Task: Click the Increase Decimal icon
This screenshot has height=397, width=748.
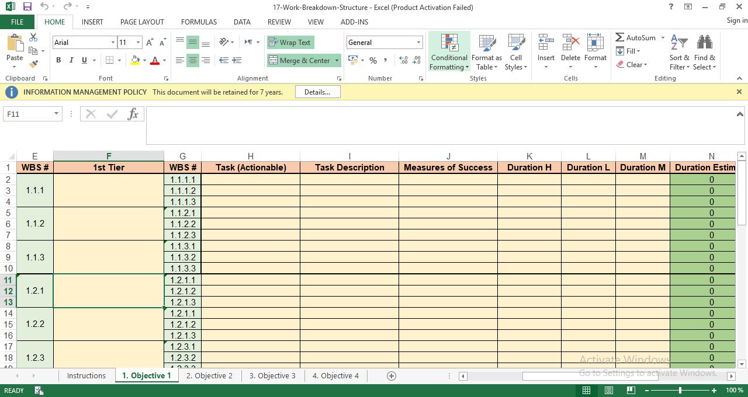Action: 403,60
